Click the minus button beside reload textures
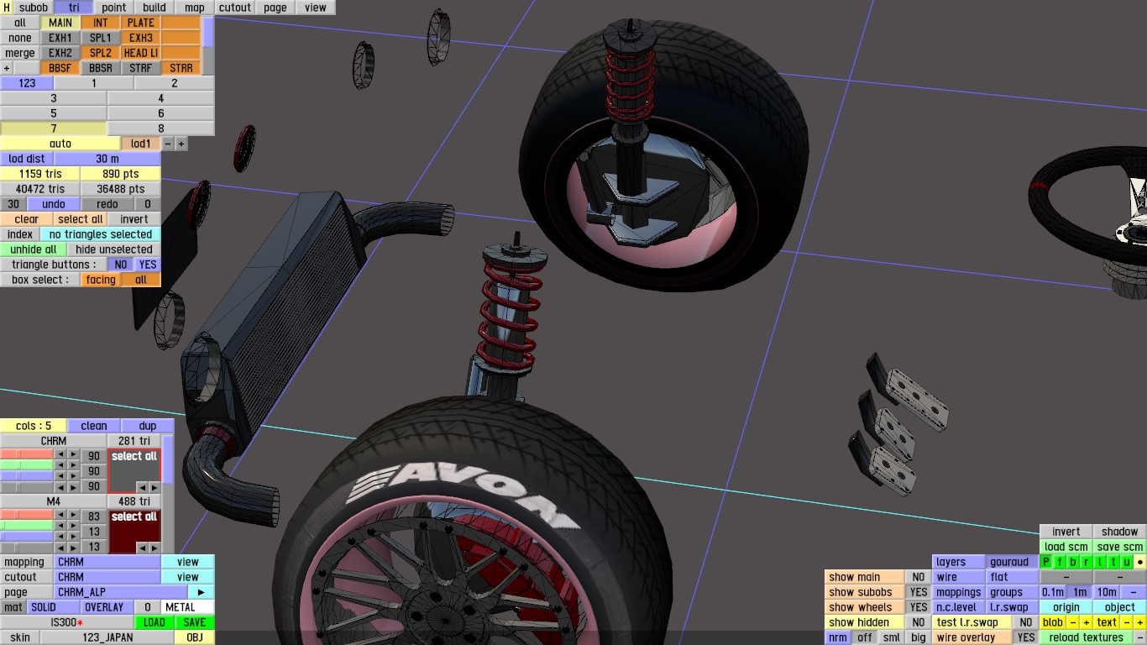Screen dimensions: 1147x645 pyautogui.click(x=1140, y=637)
